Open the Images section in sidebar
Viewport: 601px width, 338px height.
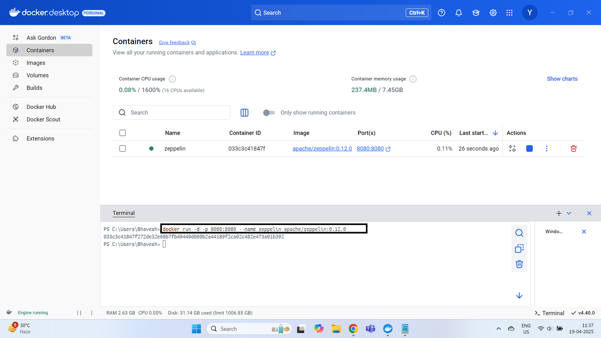[49, 63]
